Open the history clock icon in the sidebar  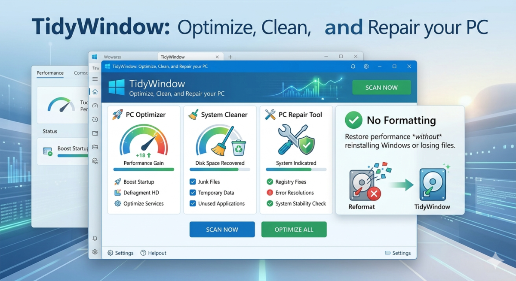[95, 119]
